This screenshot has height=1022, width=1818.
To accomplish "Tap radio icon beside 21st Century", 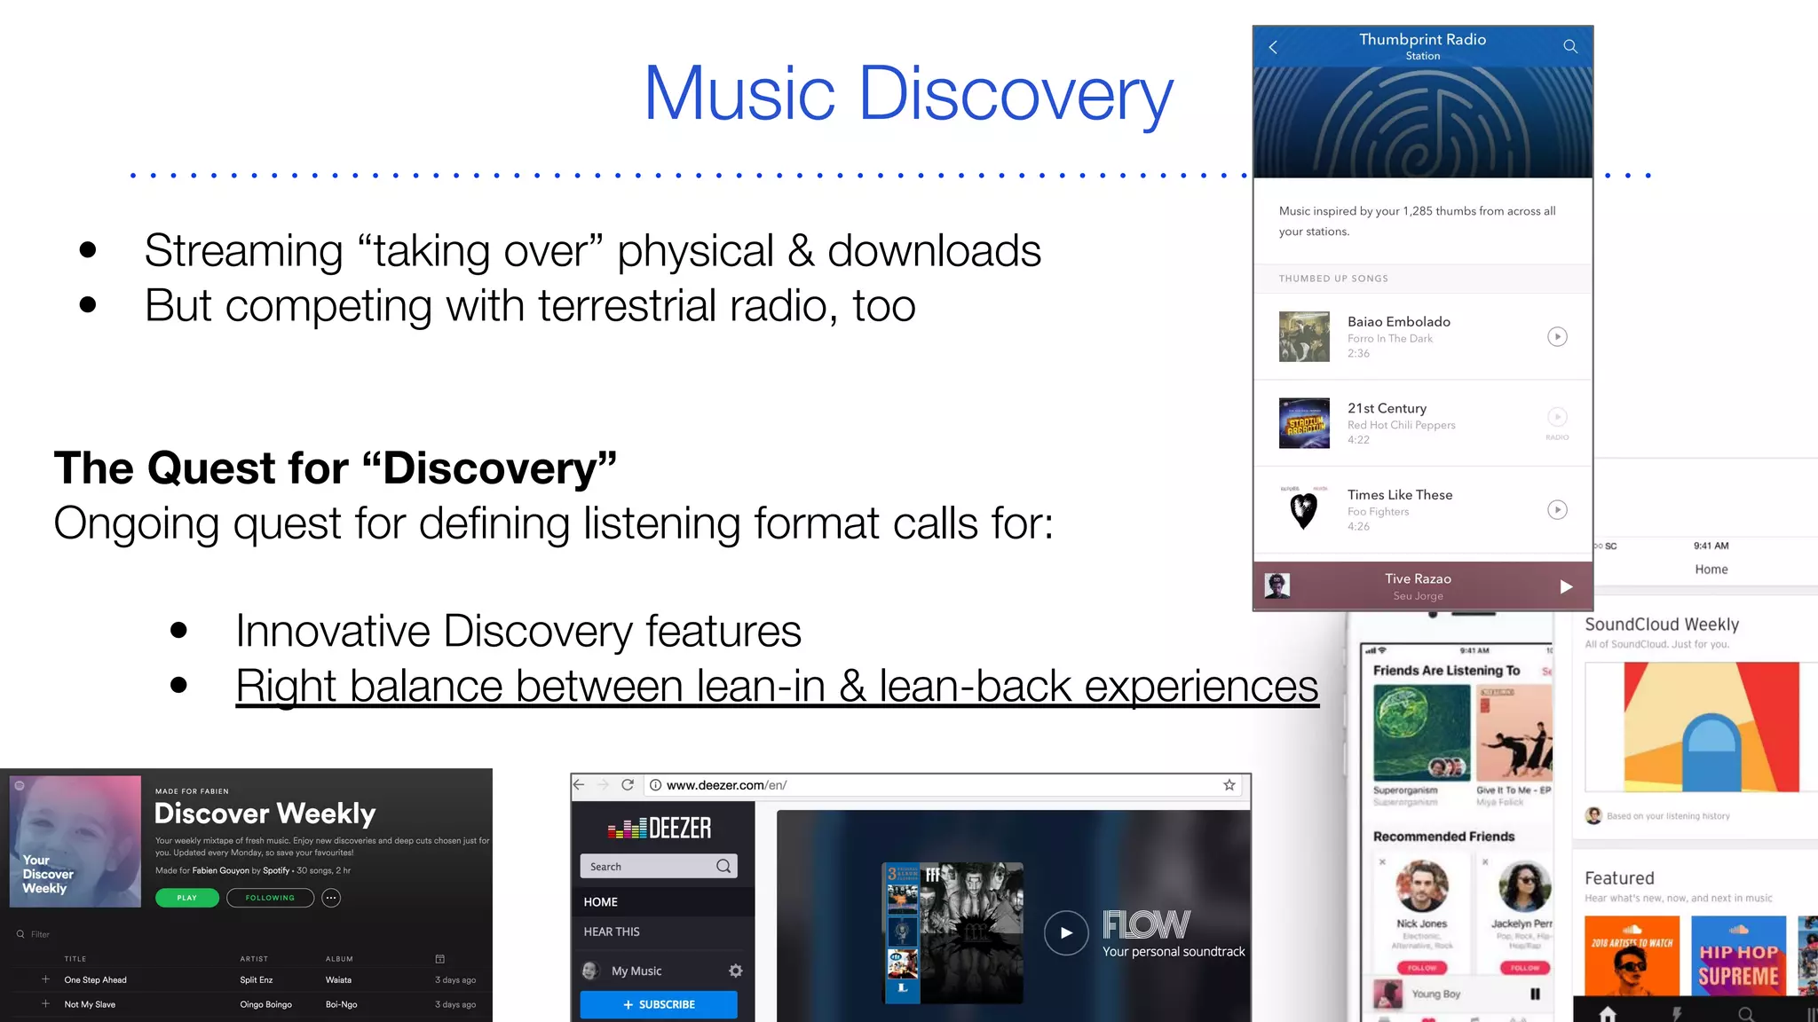I will [x=1557, y=419].
